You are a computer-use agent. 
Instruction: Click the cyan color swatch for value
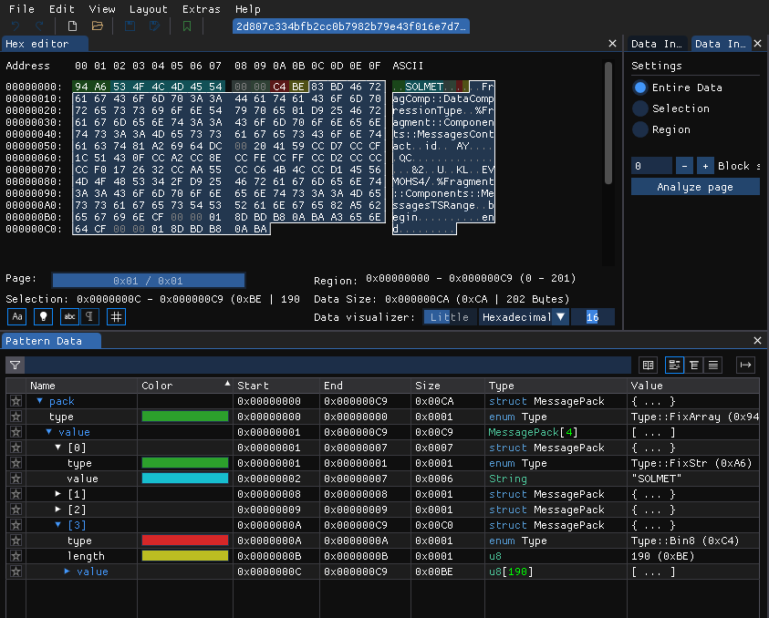point(185,479)
